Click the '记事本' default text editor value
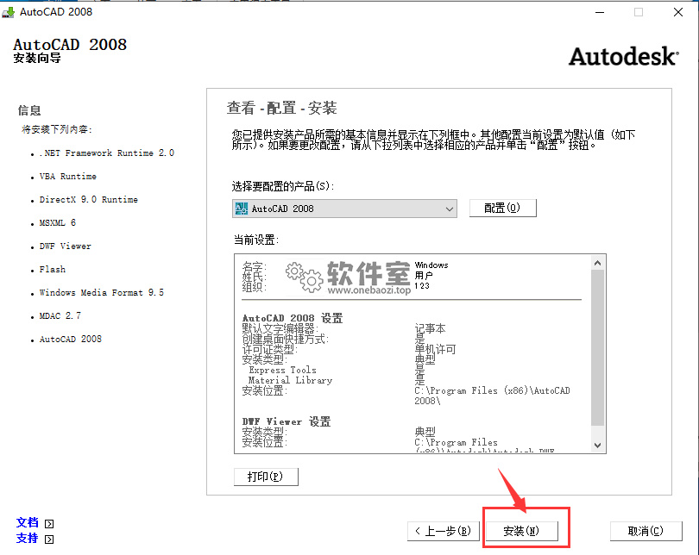This screenshot has height=555, width=699. pos(431,329)
